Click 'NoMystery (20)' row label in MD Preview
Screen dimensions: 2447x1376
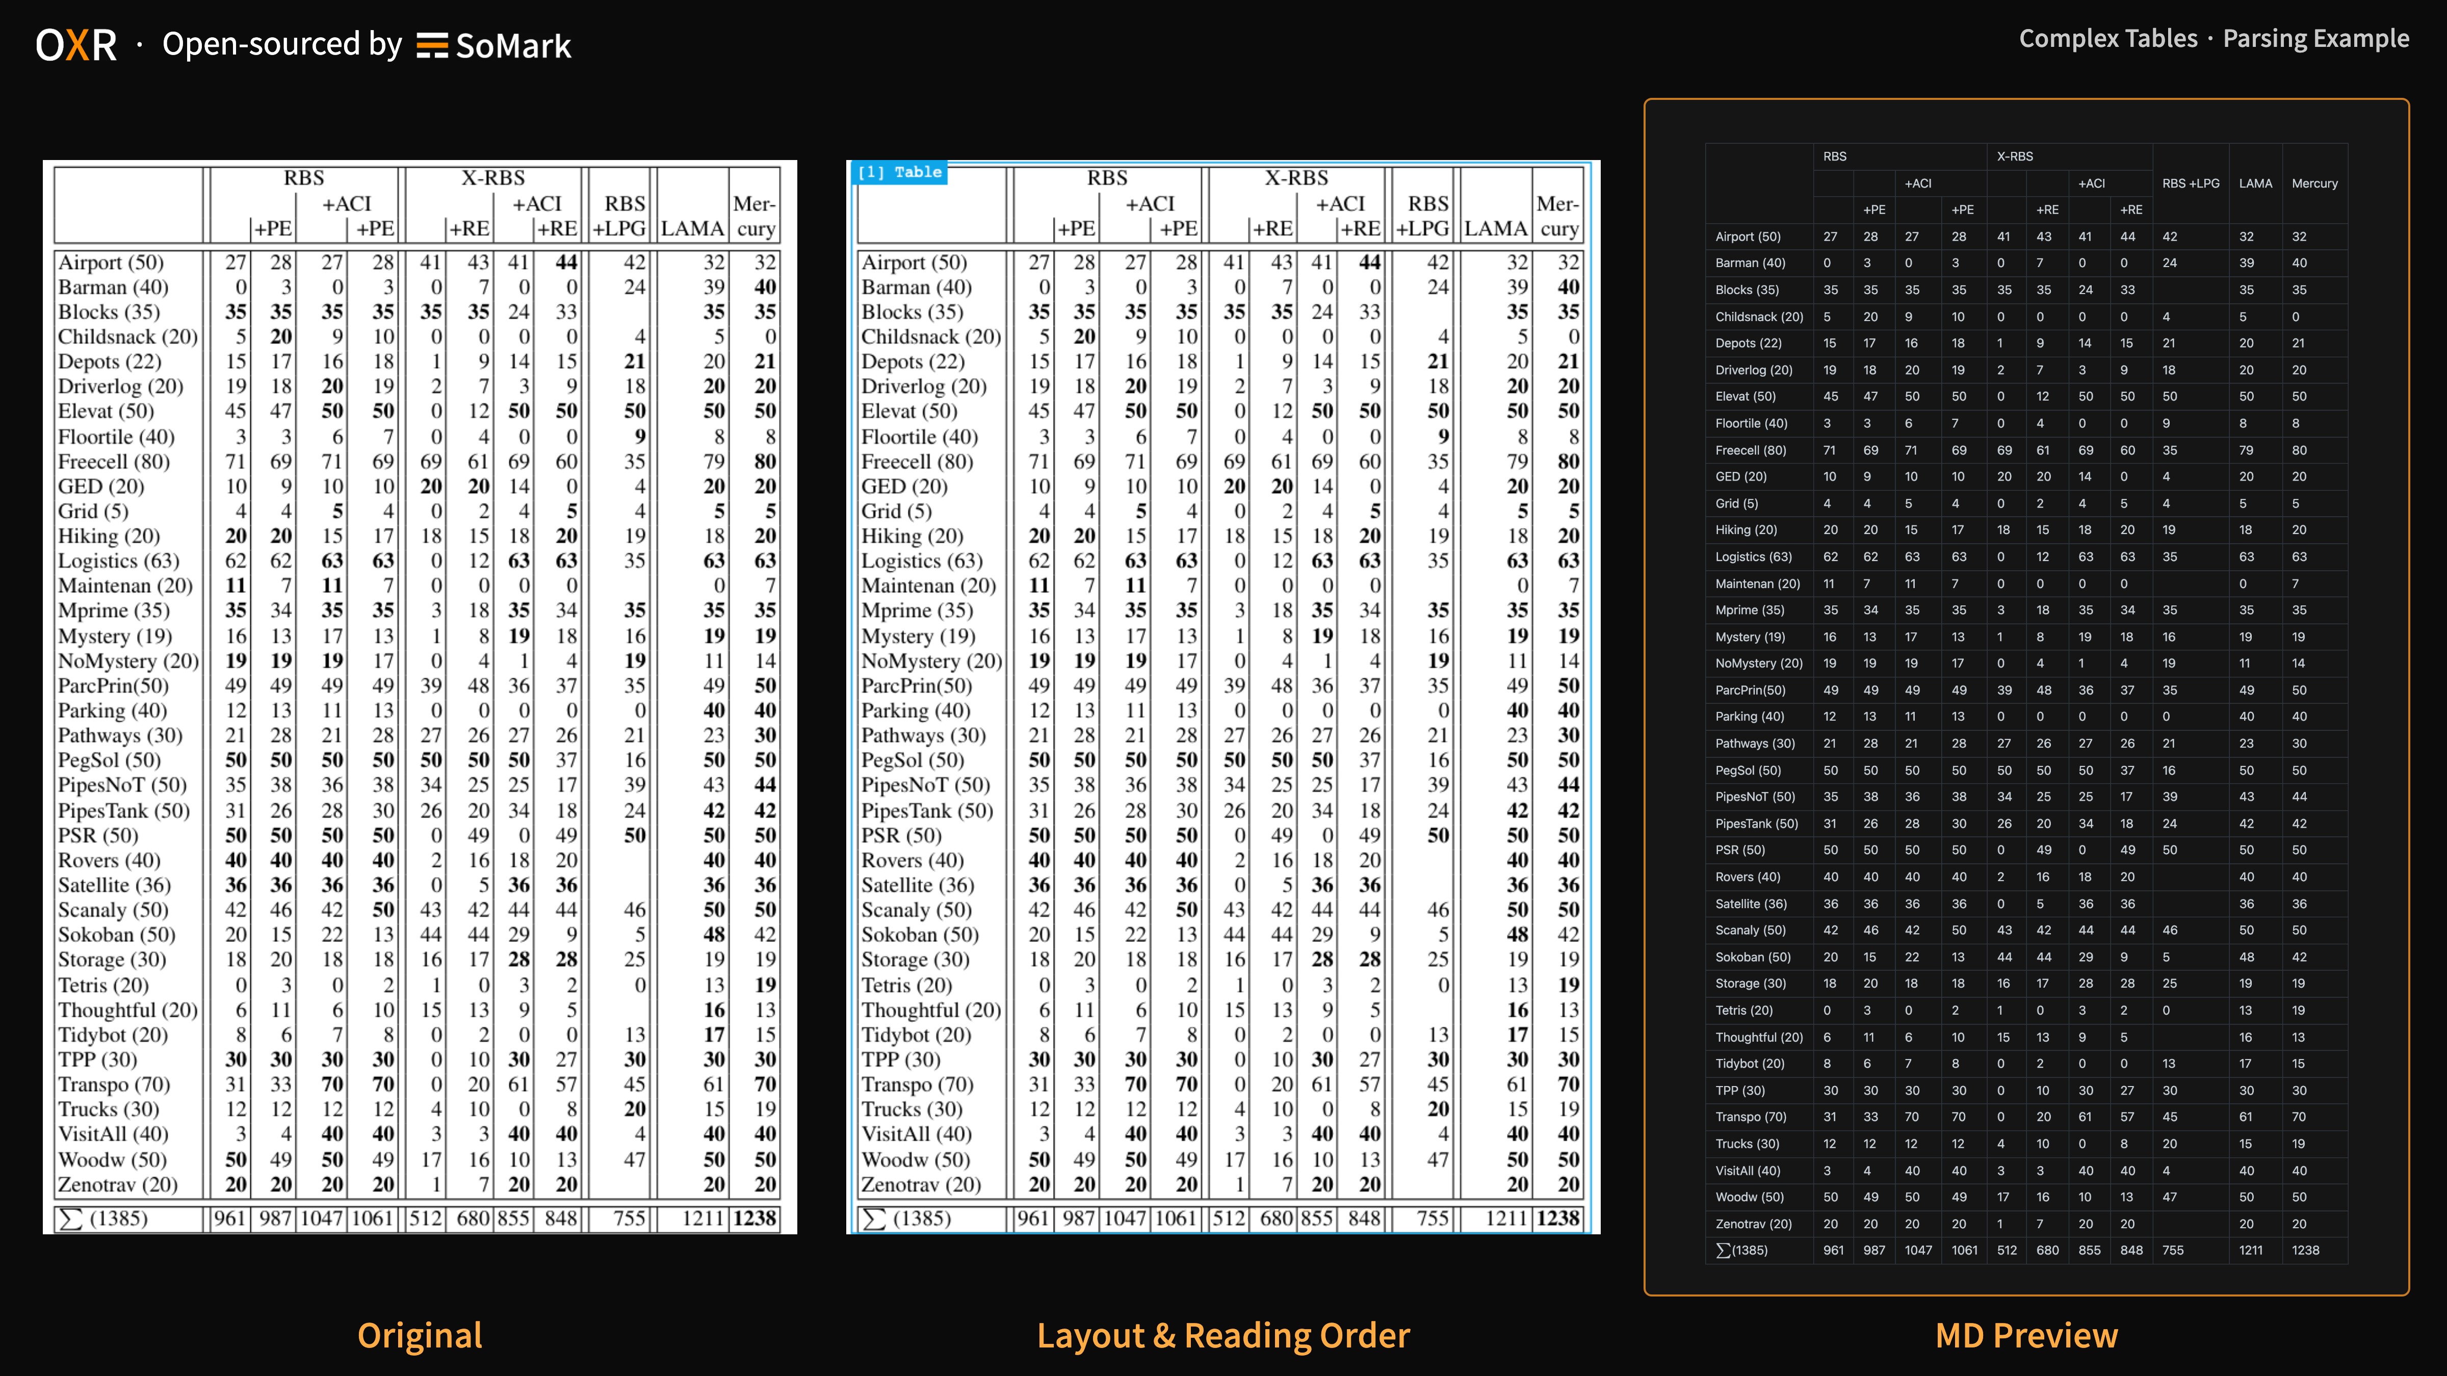tap(1758, 663)
